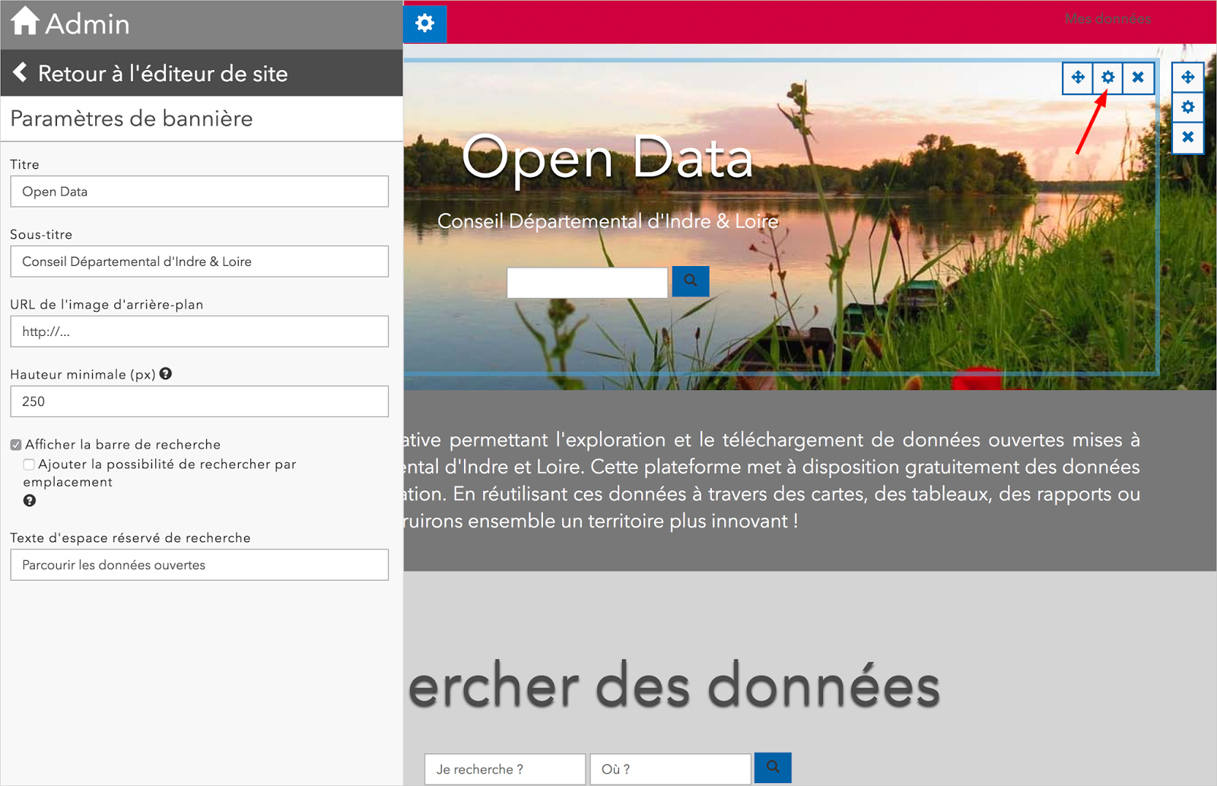Click the banner search magnifier button
The image size is (1217, 786).
click(691, 281)
